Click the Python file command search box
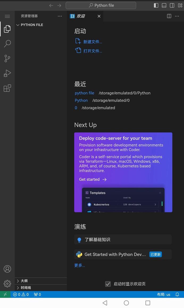The image size is (184, 308). [x=101, y=5]
